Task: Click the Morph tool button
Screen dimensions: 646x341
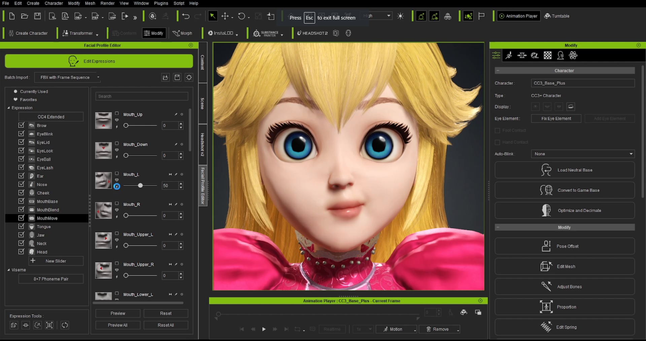Action: pos(182,33)
